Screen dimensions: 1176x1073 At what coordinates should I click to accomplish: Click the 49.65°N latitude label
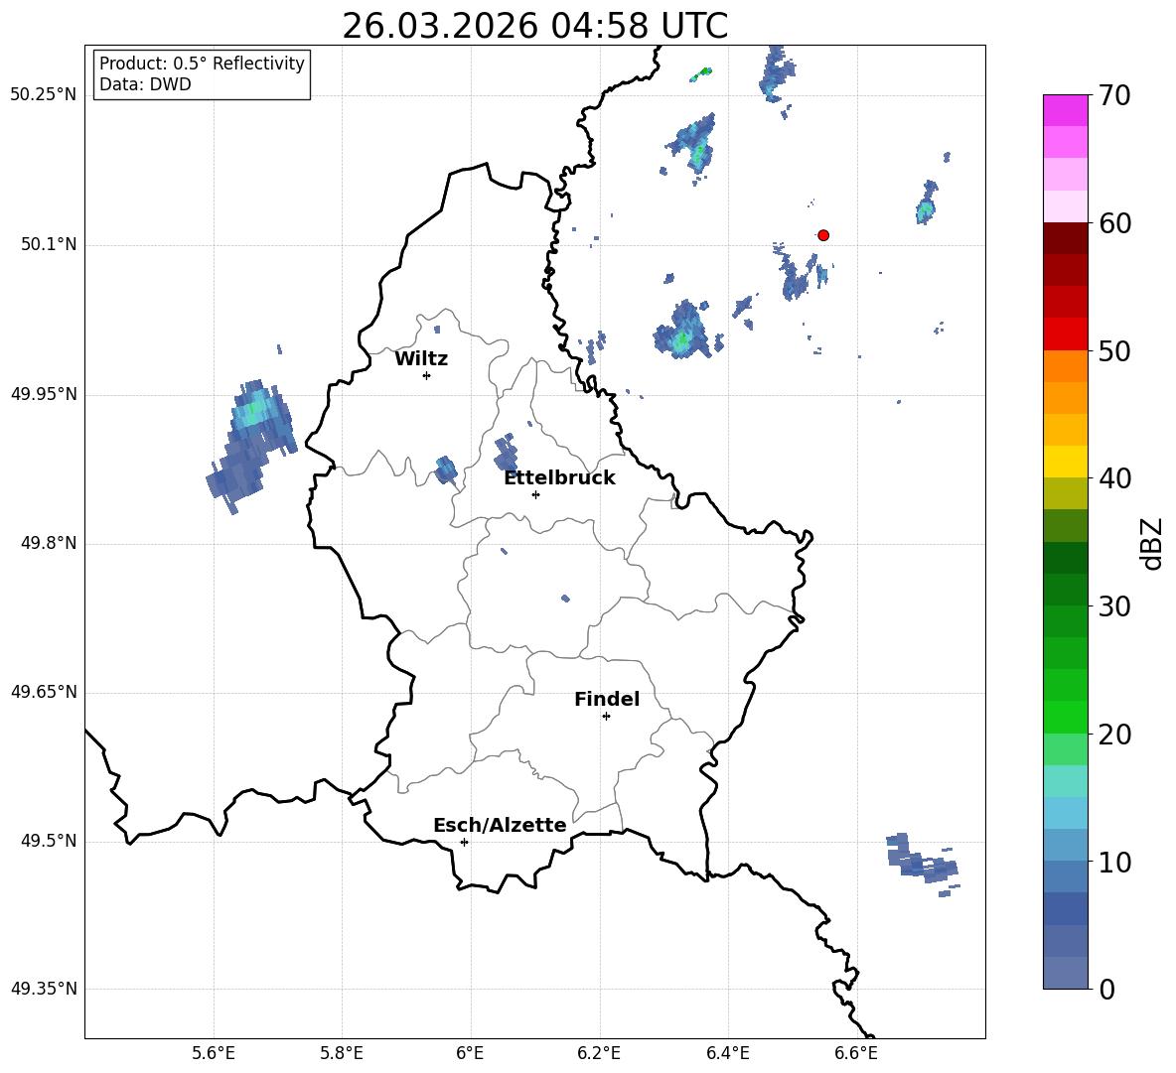(44, 691)
